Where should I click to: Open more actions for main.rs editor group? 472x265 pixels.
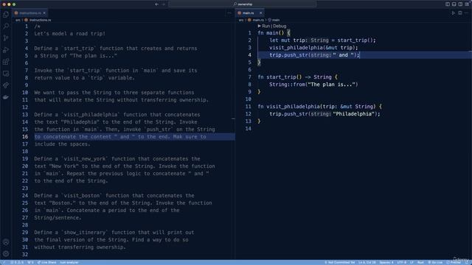(x=467, y=13)
